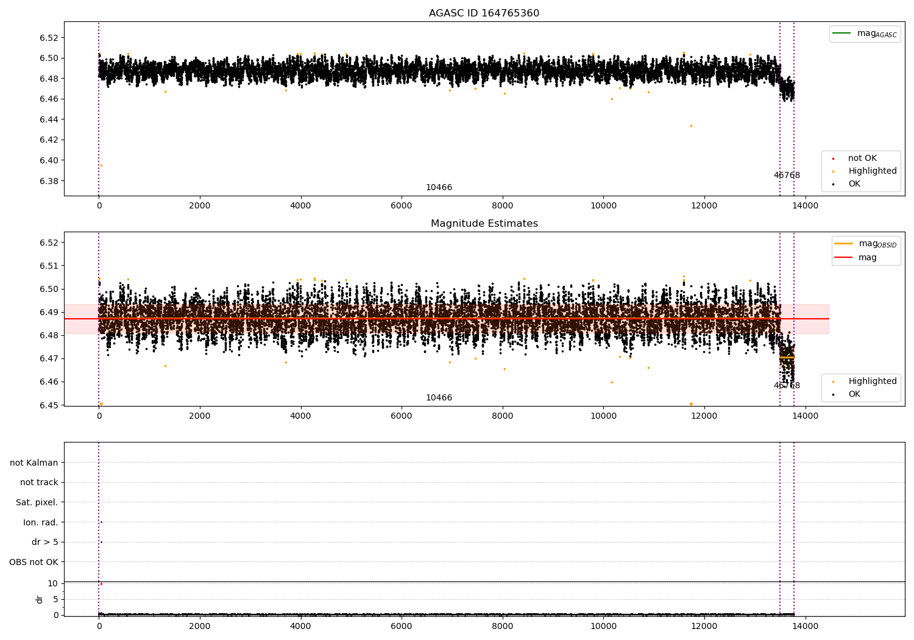Click the short orange mag OBSID line near 6.47
The width and height of the screenshot is (914, 640).
point(787,357)
